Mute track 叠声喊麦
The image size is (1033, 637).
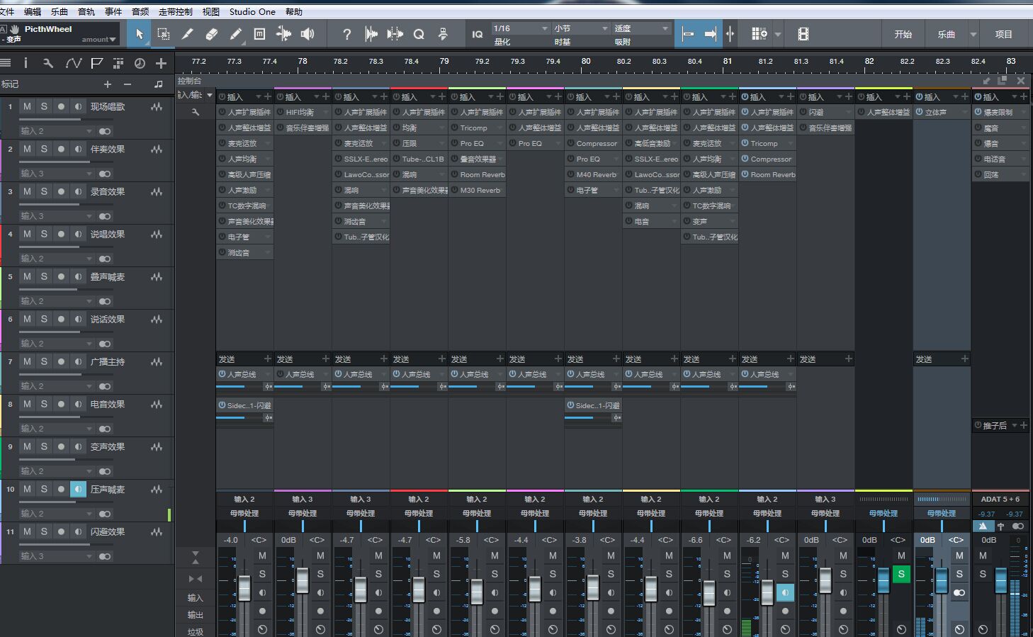click(27, 276)
